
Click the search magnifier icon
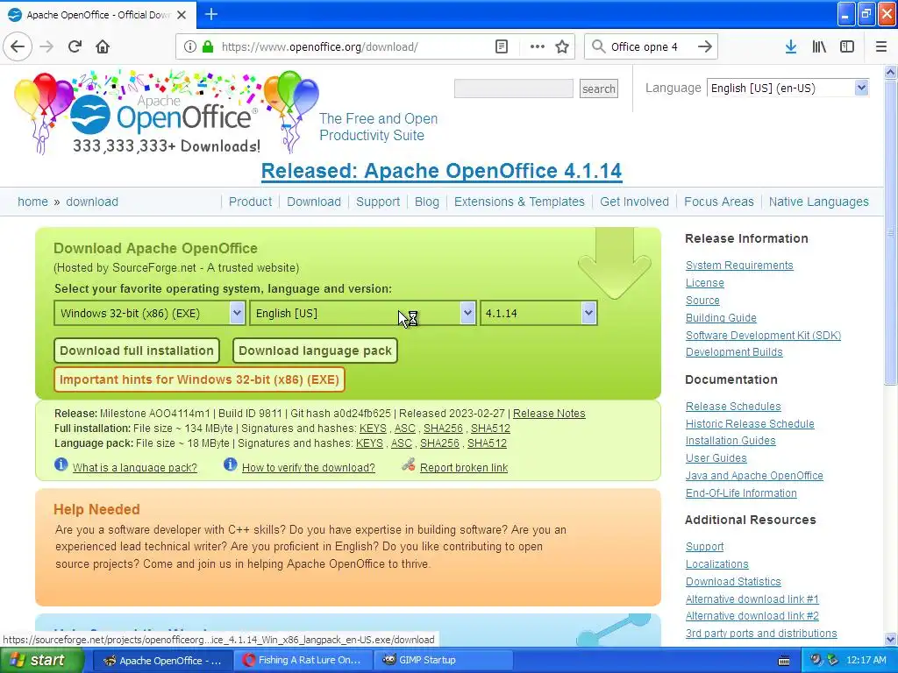[598, 46]
